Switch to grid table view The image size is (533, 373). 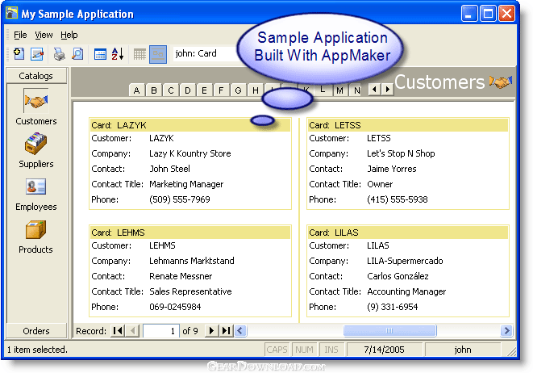pos(139,54)
